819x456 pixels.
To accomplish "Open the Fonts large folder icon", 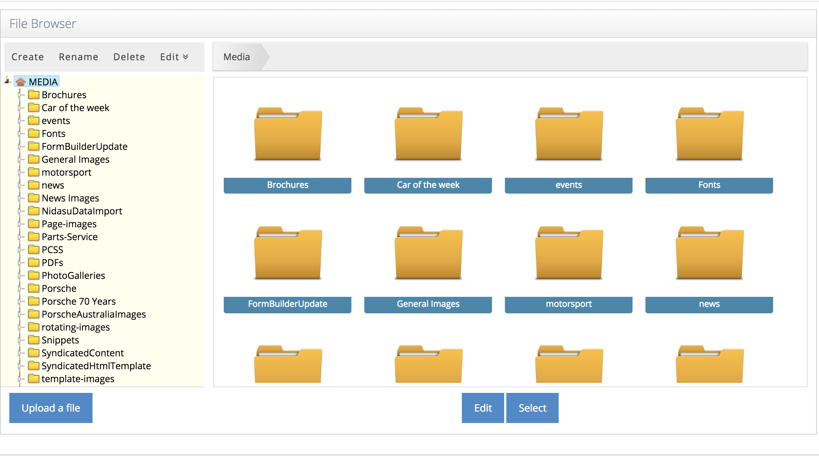I will [x=709, y=134].
